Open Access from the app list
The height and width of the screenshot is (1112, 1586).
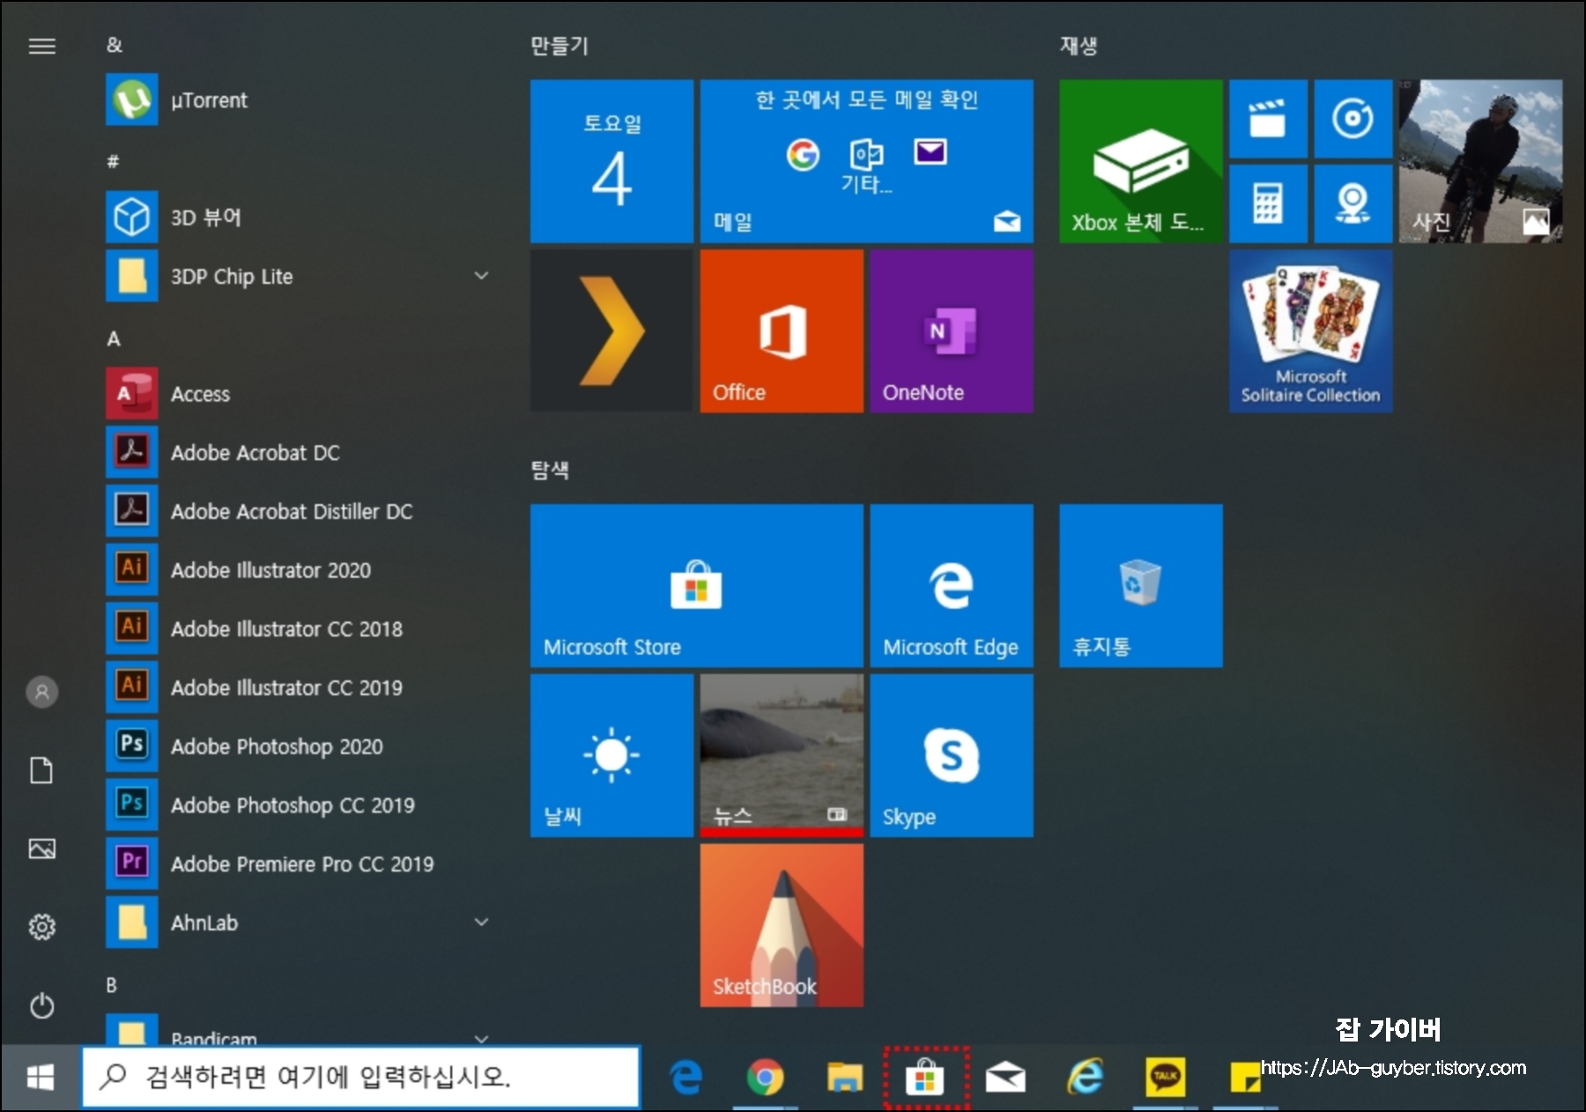[300, 393]
